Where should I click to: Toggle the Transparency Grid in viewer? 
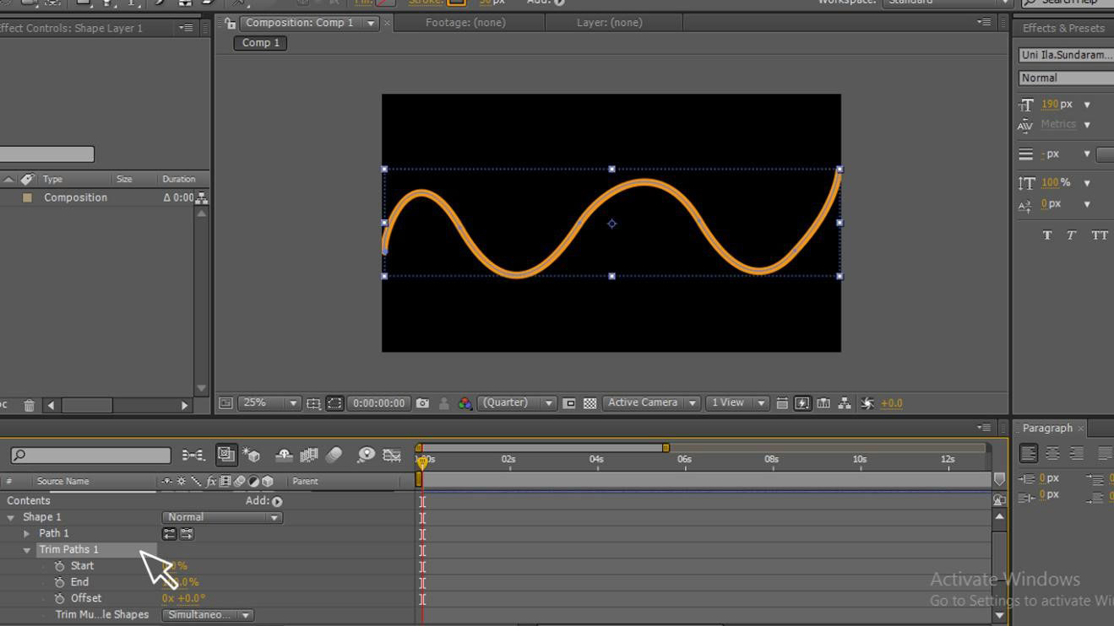click(590, 403)
